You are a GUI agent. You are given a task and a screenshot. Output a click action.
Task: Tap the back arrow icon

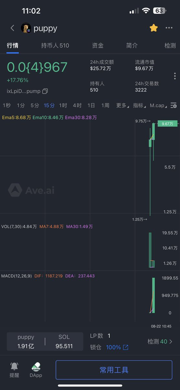[12, 28]
